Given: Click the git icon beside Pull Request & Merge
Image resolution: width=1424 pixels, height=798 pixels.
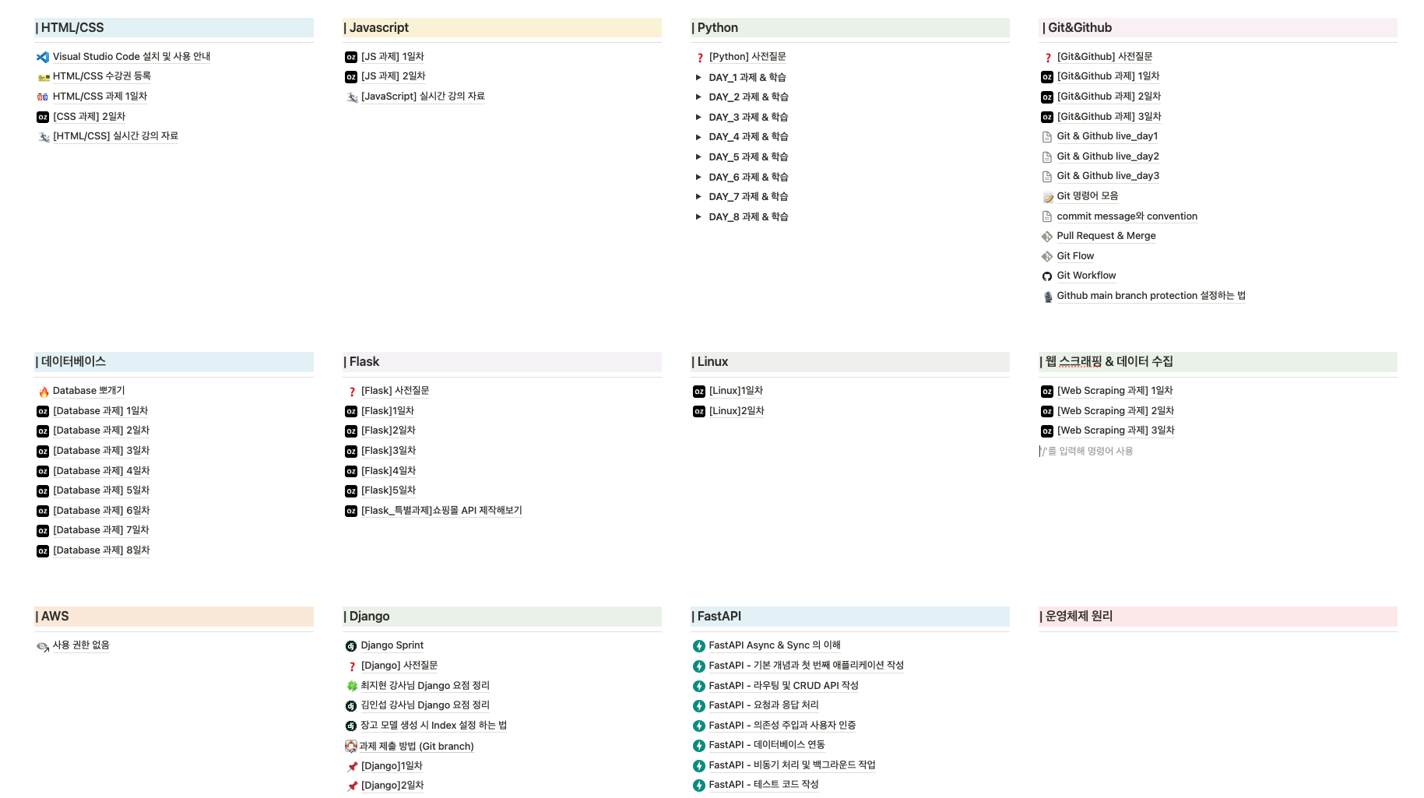Looking at the screenshot, I should pyautogui.click(x=1047, y=237).
